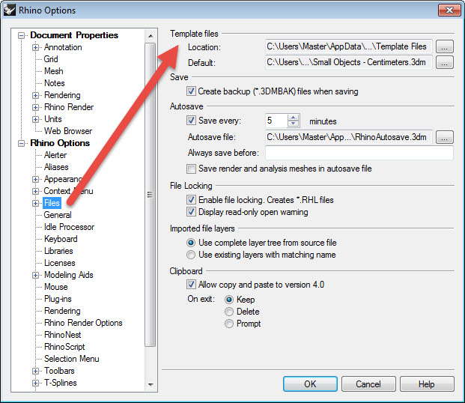Screen dimensions: 465x403
Task: Select RhinoScript in the tree
Action: (x=64, y=347)
